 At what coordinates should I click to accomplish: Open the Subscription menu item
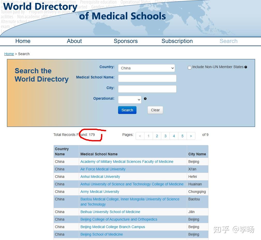click(x=177, y=41)
